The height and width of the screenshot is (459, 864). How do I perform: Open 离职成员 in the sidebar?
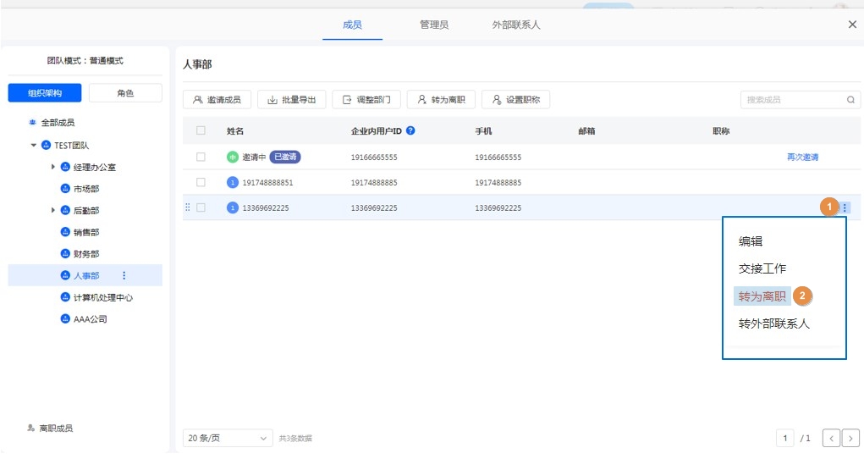pos(55,429)
